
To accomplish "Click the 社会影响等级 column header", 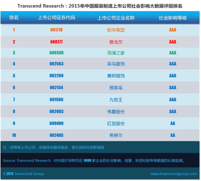I will point(173,18).
